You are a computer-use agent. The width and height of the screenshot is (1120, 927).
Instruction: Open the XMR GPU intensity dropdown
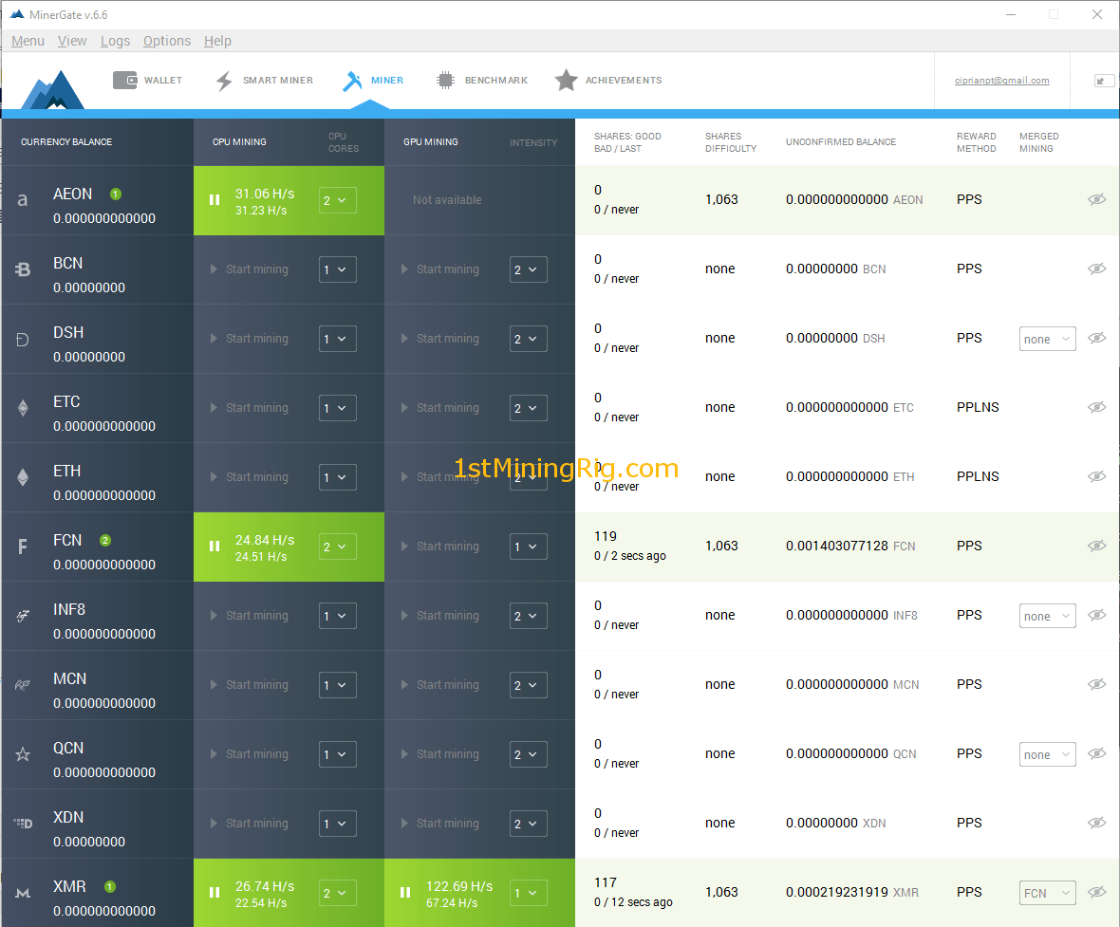528,893
